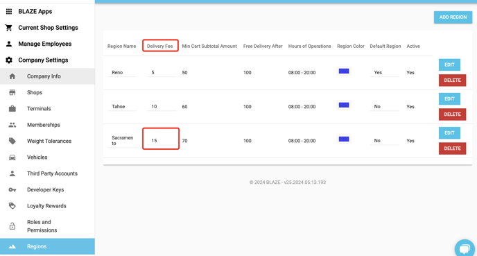This screenshot has width=477, height=256.
Task: Click Sacramento's blue region color swatch
Action: click(344, 139)
